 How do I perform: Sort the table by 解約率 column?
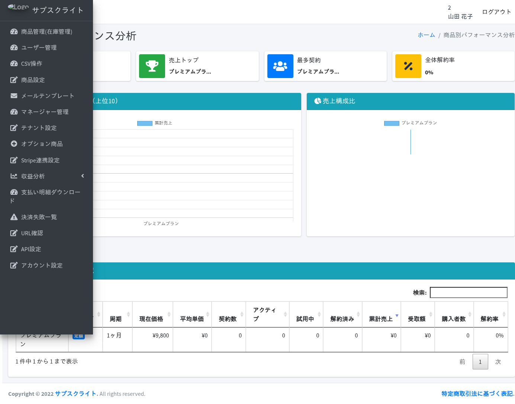[490, 319]
